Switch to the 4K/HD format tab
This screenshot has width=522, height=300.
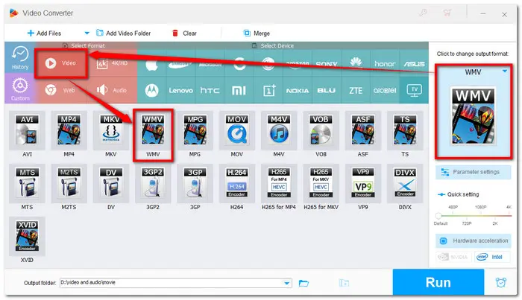[112, 63]
